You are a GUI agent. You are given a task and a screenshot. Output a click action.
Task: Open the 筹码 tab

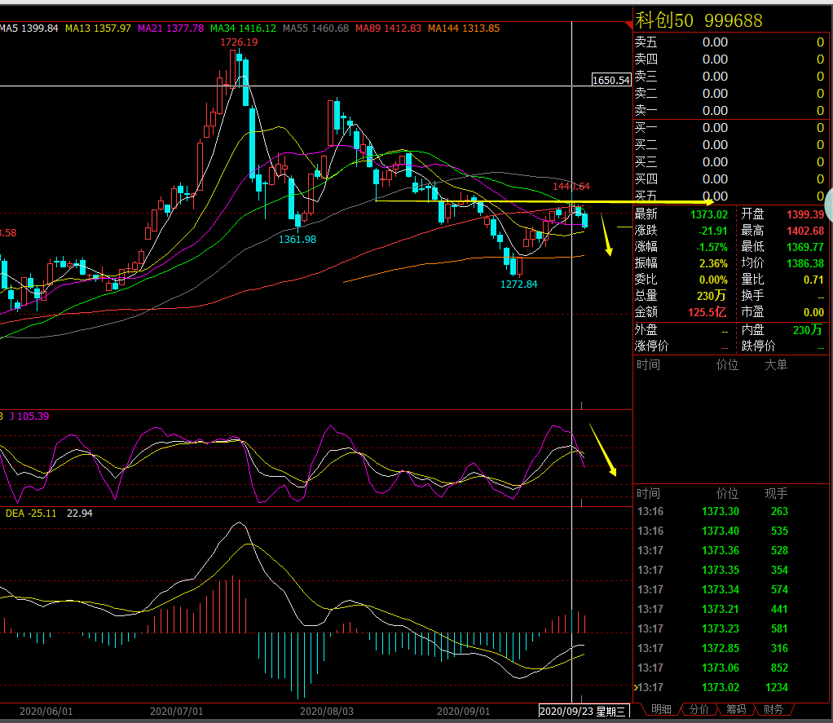(736, 709)
